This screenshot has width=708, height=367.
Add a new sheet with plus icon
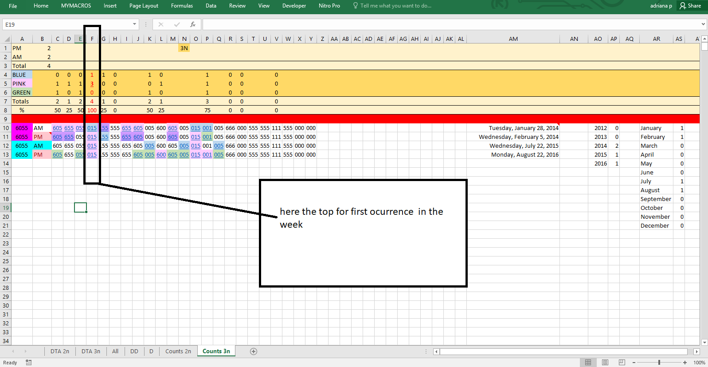[x=254, y=351]
